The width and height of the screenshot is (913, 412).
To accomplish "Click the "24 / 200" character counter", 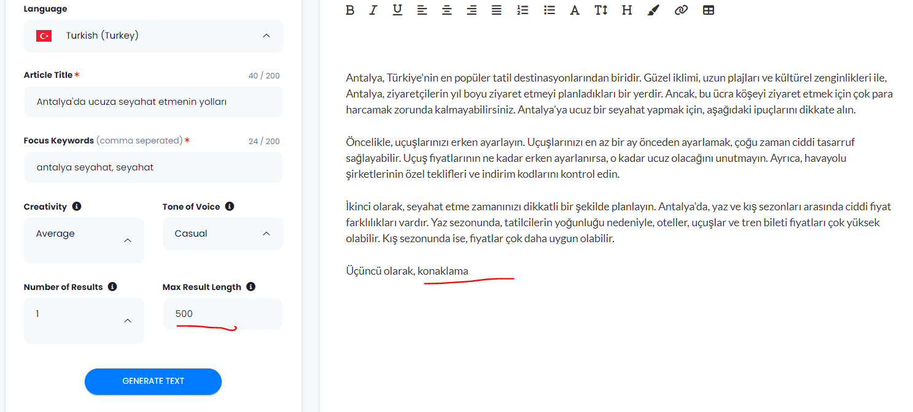I will click(x=264, y=142).
